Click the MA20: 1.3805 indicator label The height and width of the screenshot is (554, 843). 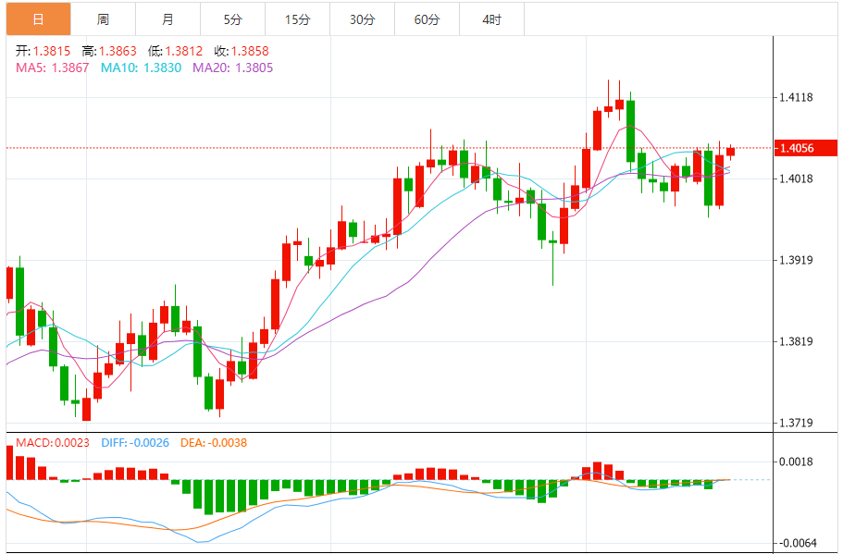[x=233, y=68]
